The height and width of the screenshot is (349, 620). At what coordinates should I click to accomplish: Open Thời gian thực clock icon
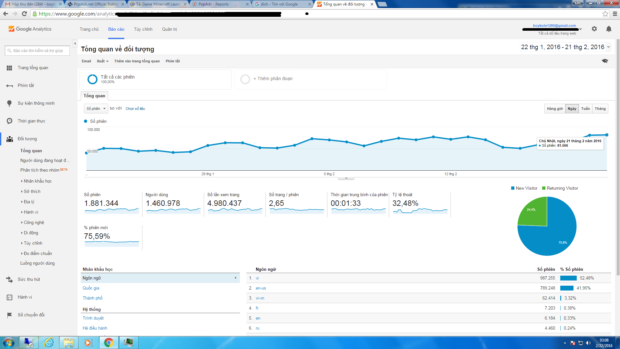pyautogui.click(x=9, y=121)
